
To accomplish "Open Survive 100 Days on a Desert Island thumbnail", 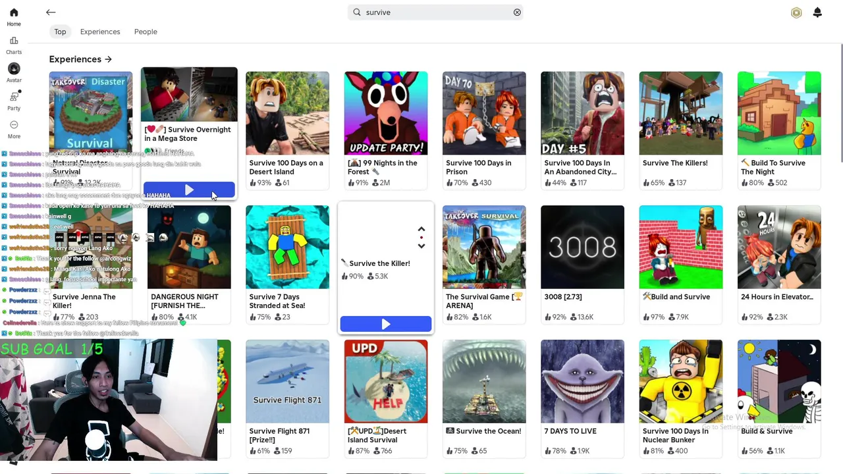I will (x=287, y=113).
